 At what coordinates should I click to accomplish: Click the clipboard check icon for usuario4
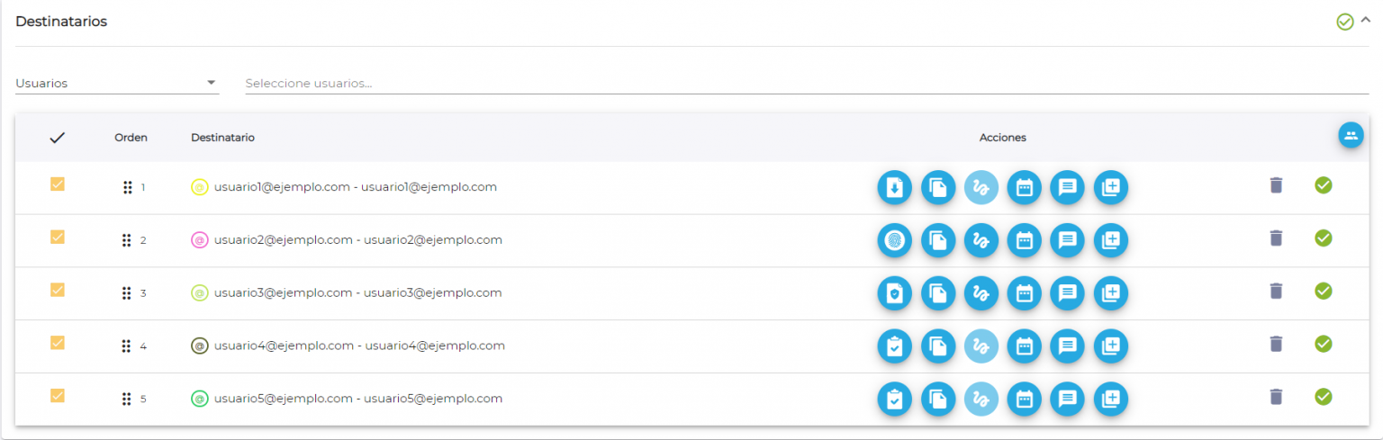[x=894, y=346]
